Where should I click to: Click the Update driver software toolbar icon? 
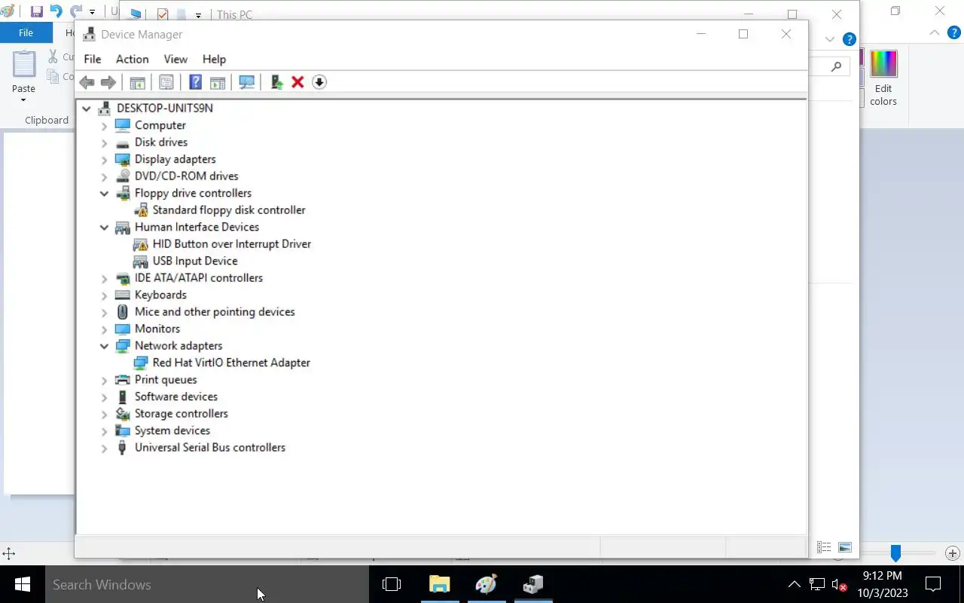click(x=276, y=82)
